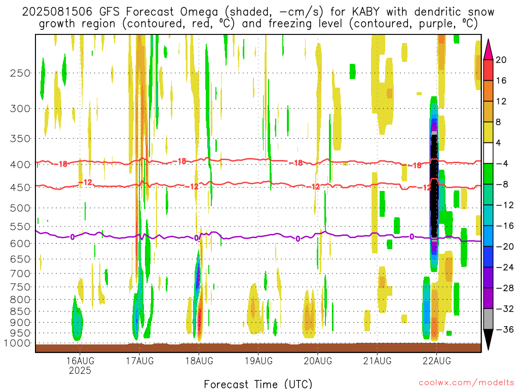Click the colorbar value label -4
The width and height of the screenshot is (519, 389).
[502, 164]
